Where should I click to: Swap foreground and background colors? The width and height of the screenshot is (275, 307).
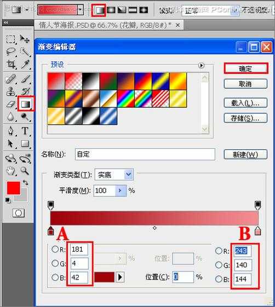pyautogui.click(x=26, y=183)
